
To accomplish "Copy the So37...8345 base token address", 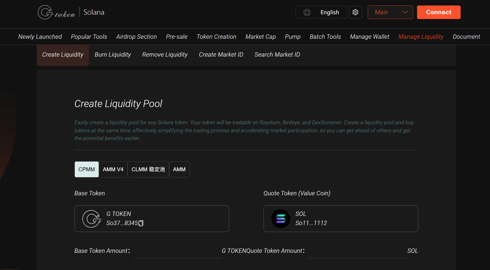I will (141, 223).
